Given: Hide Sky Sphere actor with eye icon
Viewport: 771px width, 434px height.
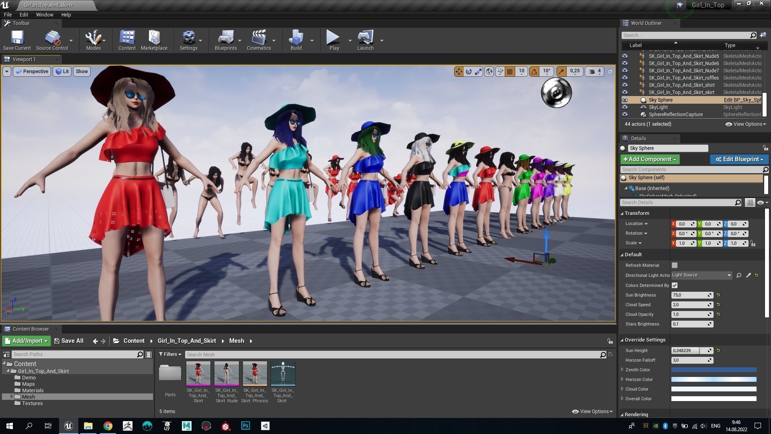Looking at the screenshot, I should 625,100.
